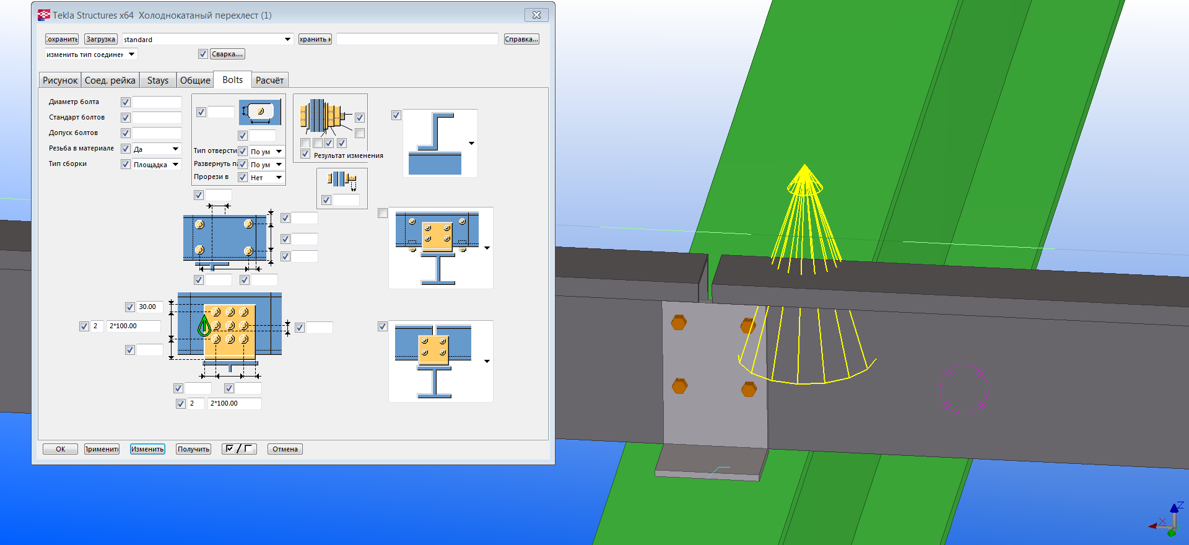
Task: Switch to the Соед. рейка tab
Action: (110, 80)
